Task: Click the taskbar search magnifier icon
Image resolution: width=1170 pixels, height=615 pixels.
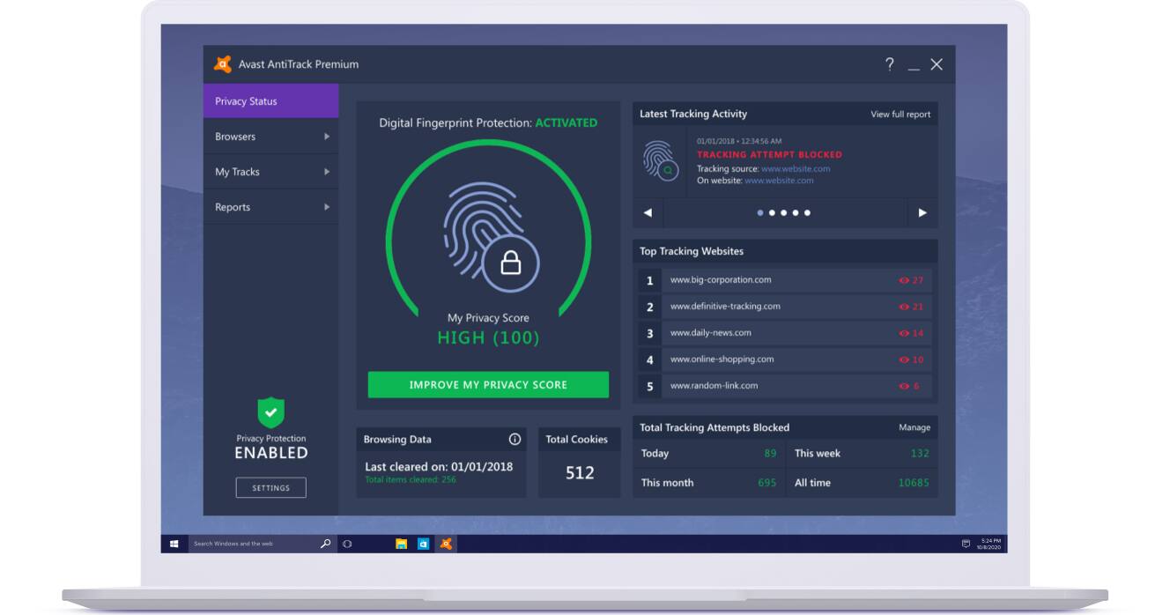Action: click(325, 544)
